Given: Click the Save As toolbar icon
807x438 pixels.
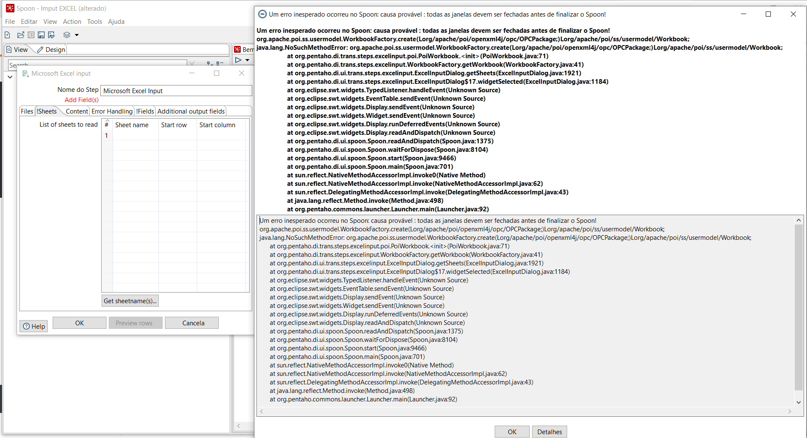Looking at the screenshot, I should (x=51, y=35).
